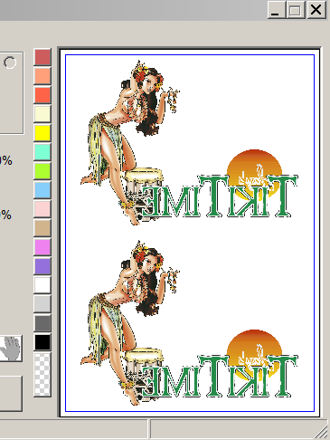Pick the transparent checkerboard swatch

(x=42, y=375)
